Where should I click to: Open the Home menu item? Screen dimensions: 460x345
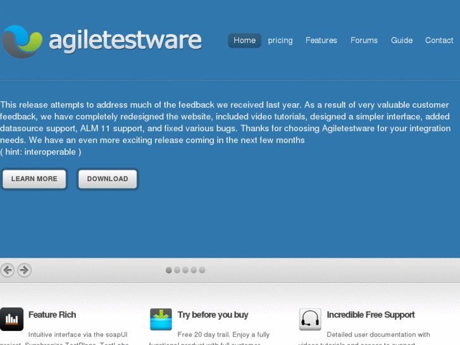click(x=244, y=41)
